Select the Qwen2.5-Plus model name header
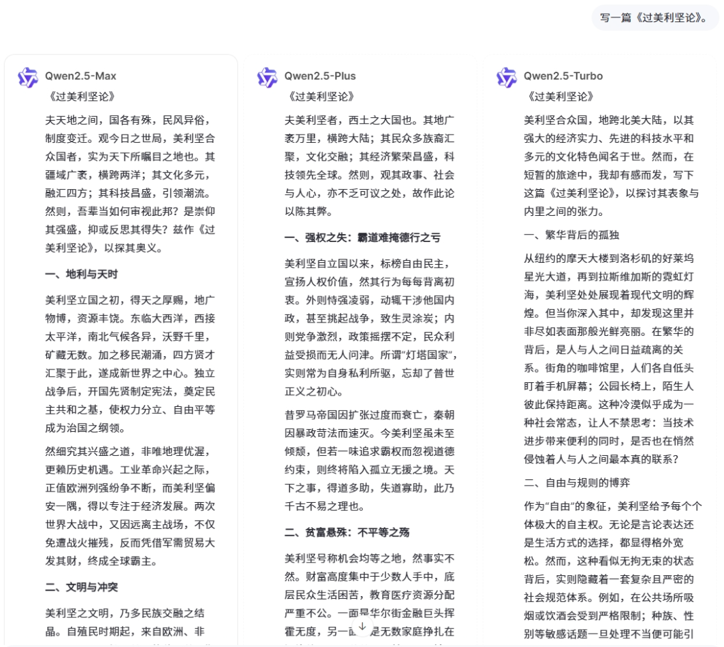 tap(320, 76)
